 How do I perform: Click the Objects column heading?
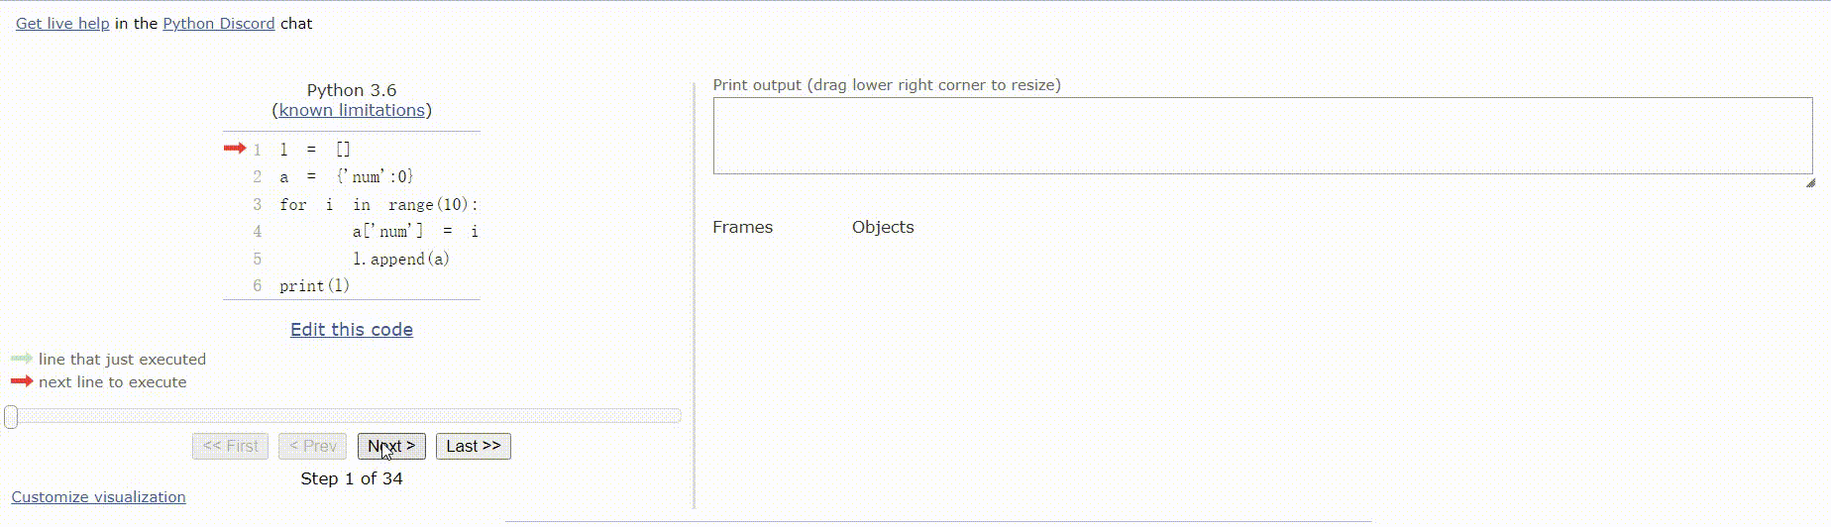click(x=883, y=227)
